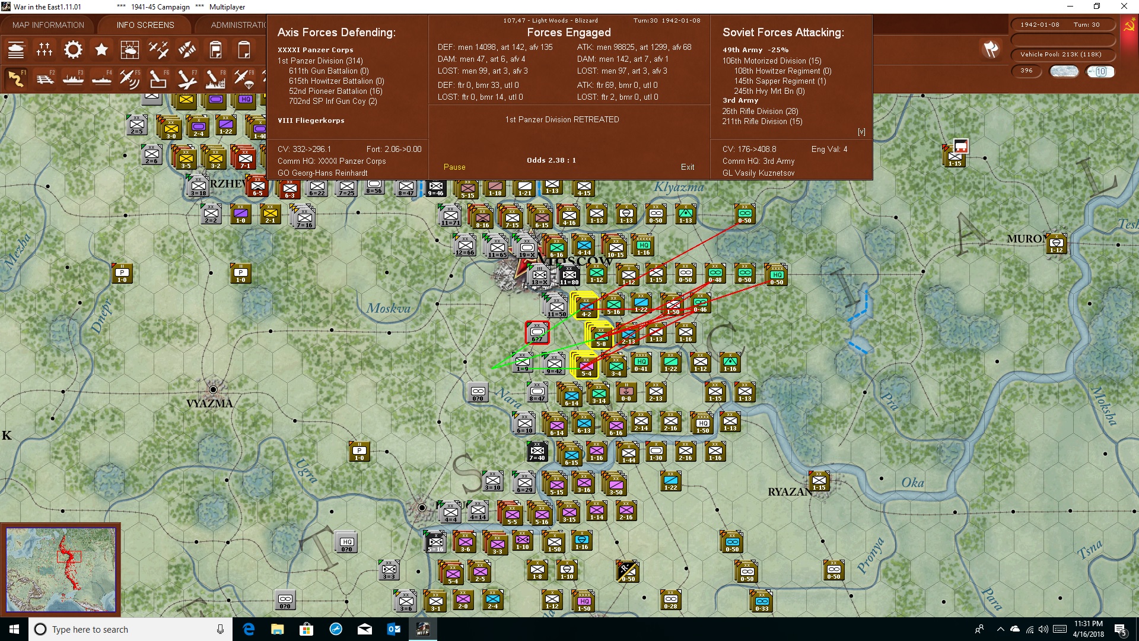1139x641 pixels.
Task: Open File Explorer from taskbar
Action: (278, 629)
